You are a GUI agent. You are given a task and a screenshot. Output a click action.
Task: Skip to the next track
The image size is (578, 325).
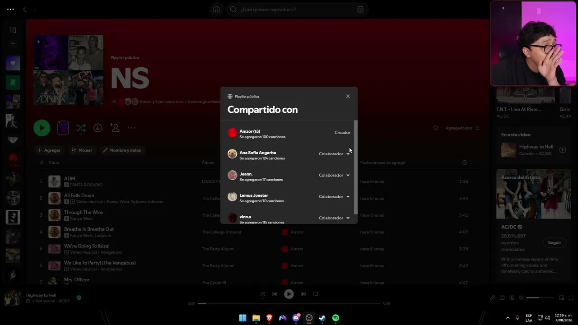pos(303,294)
